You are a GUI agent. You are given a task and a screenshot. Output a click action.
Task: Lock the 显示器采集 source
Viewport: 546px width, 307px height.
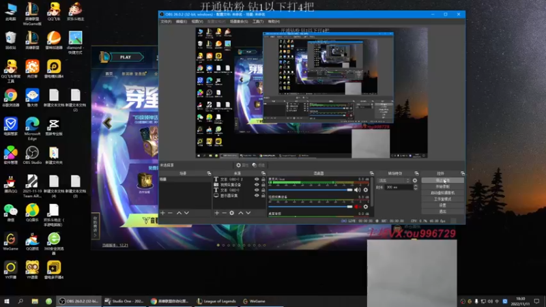coord(263,196)
